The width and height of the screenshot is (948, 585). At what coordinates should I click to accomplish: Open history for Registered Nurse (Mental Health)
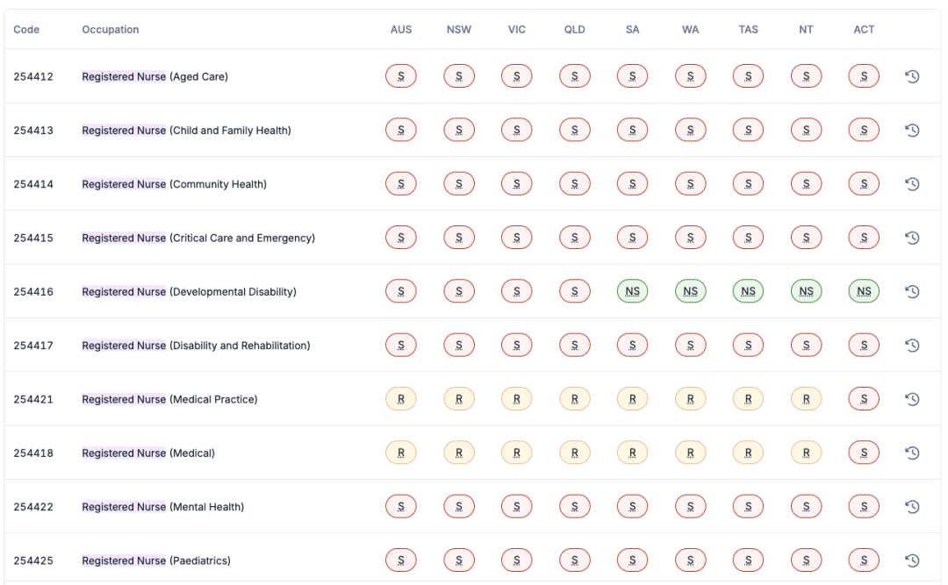[912, 507]
